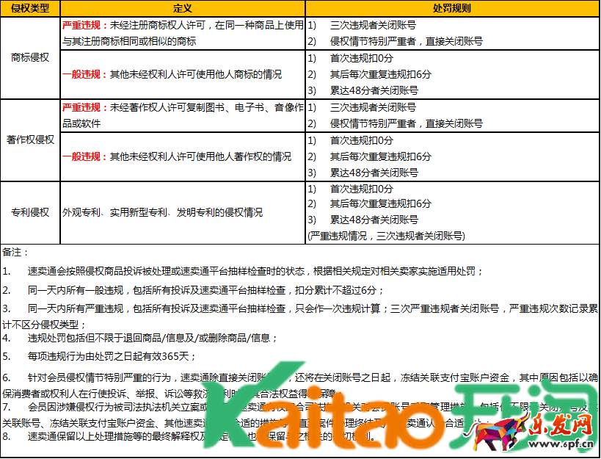The width and height of the screenshot is (601, 459).
Task: Click note 8 about 最终解释权
Action: tap(190, 436)
